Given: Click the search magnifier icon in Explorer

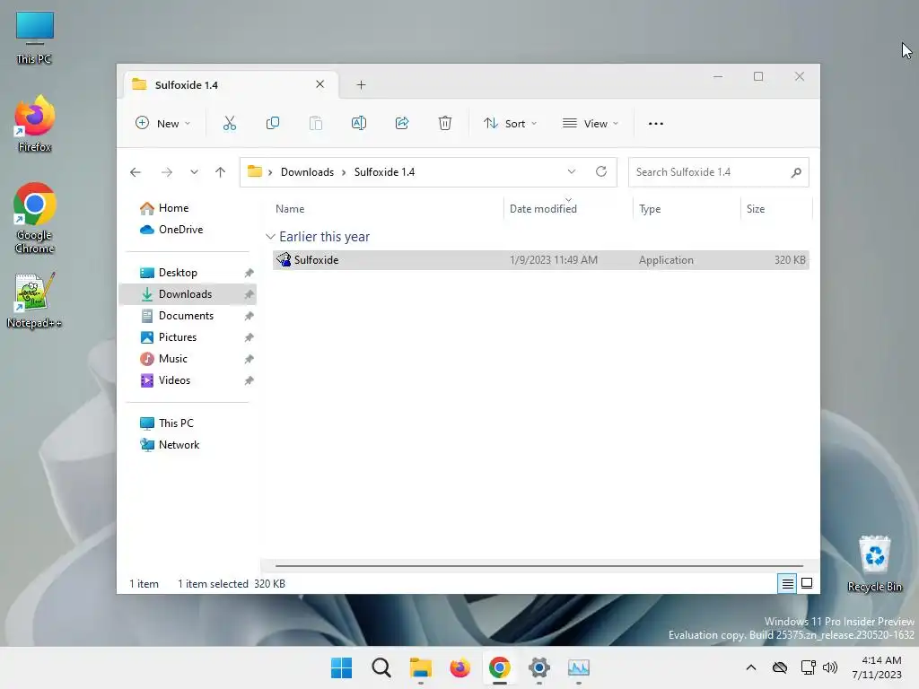Looking at the screenshot, I should [x=796, y=172].
